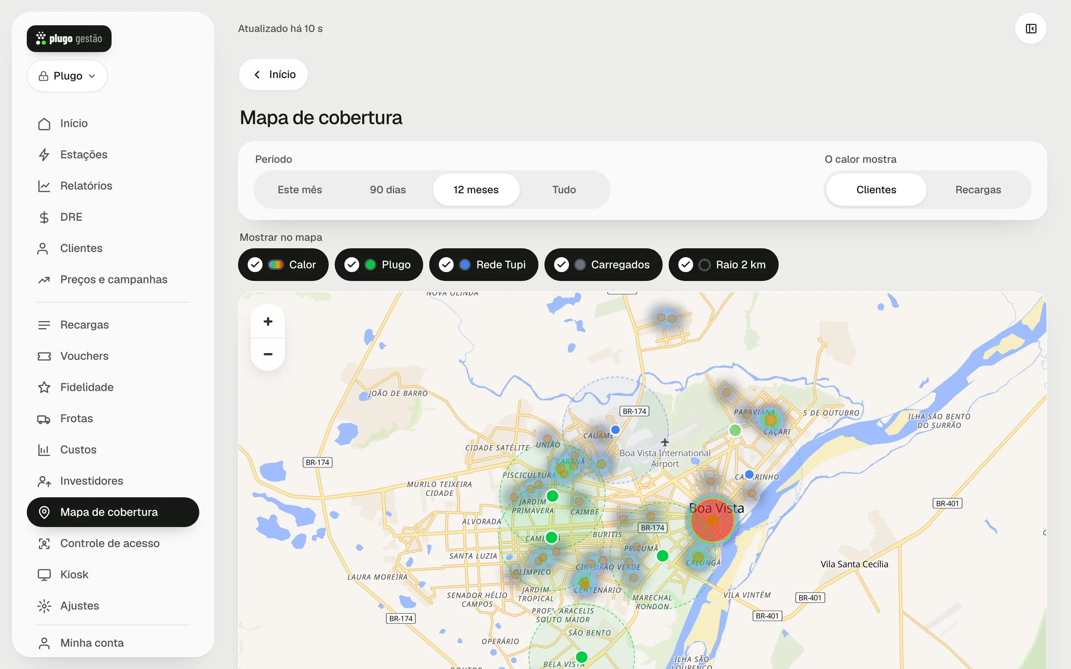Toggle the Calor map layer
Viewport: 1071px width, 669px height.
pos(283,265)
